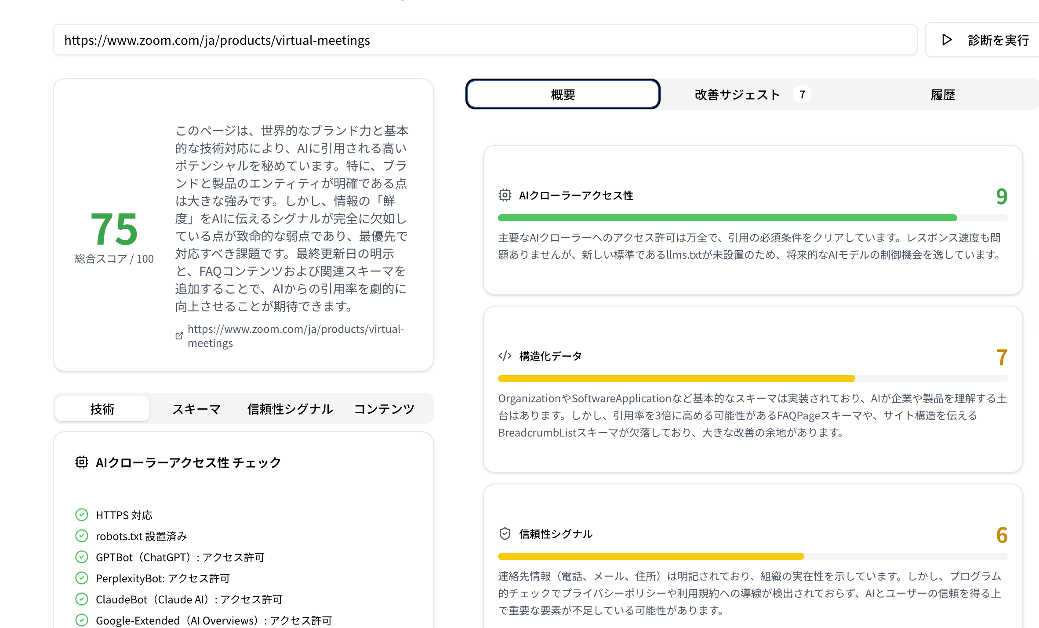Switch to the 履歴 tab
The image size is (1039, 628).
pos(943,94)
